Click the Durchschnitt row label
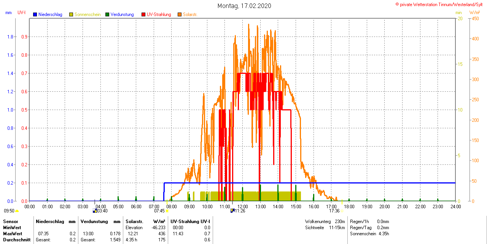 point(17,240)
